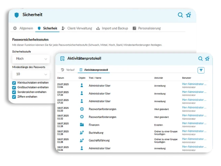Click the search icon in Aktivitätenprotokoll header

200,58
